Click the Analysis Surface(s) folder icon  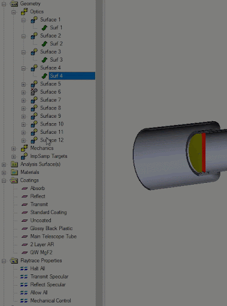[14, 164]
